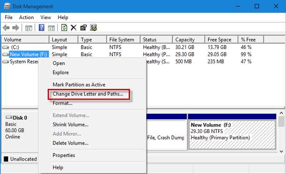Select the New Volume (F:) partition block

pyautogui.click(x=232, y=132)
